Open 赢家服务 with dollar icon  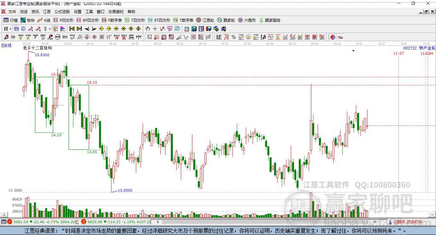click(270, 20)
